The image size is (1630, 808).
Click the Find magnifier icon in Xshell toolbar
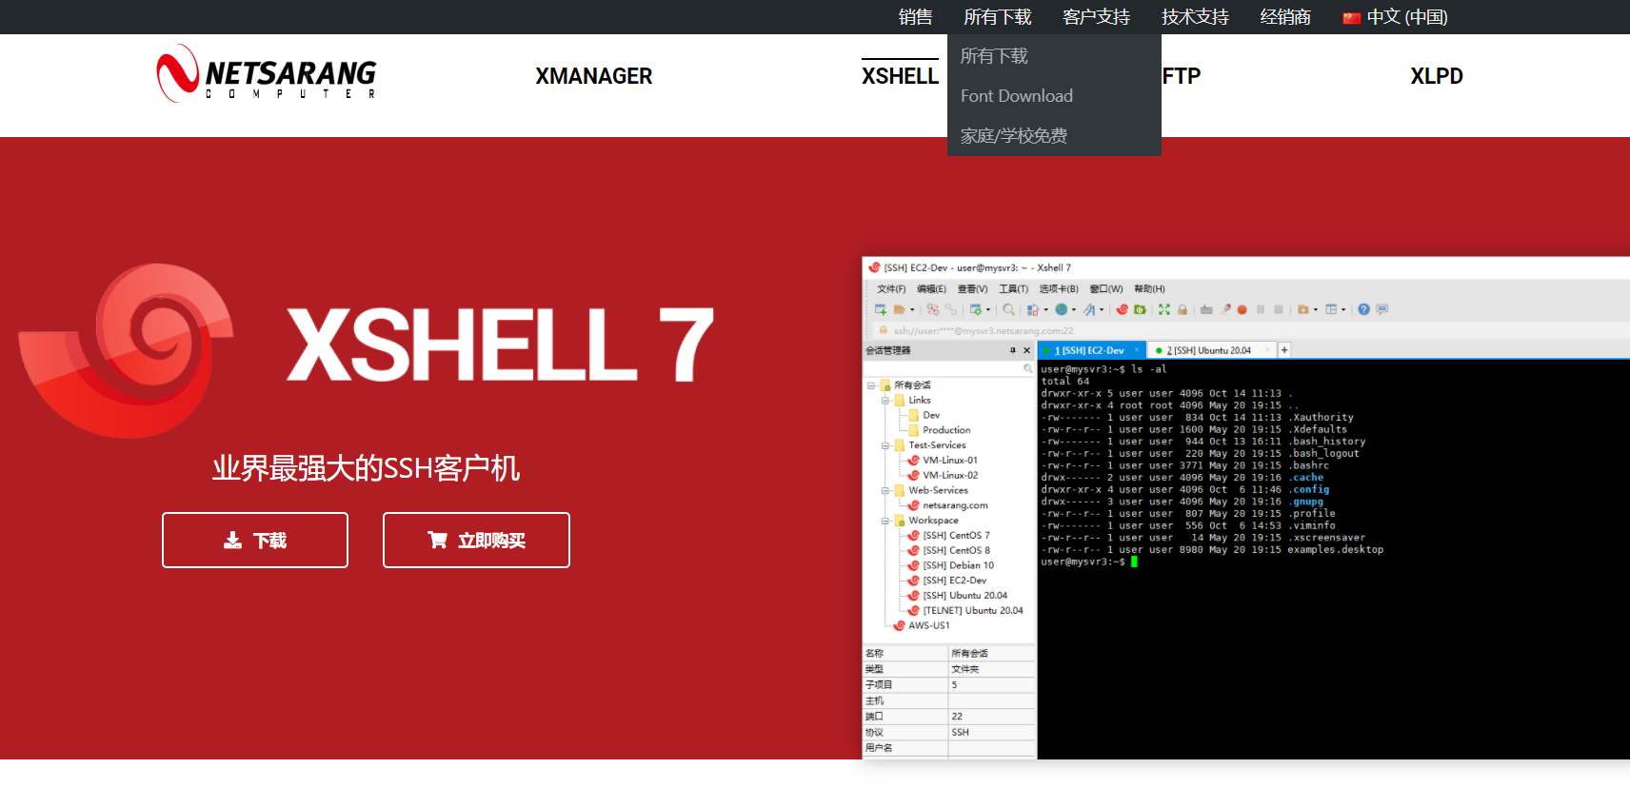click(1008, 309)
